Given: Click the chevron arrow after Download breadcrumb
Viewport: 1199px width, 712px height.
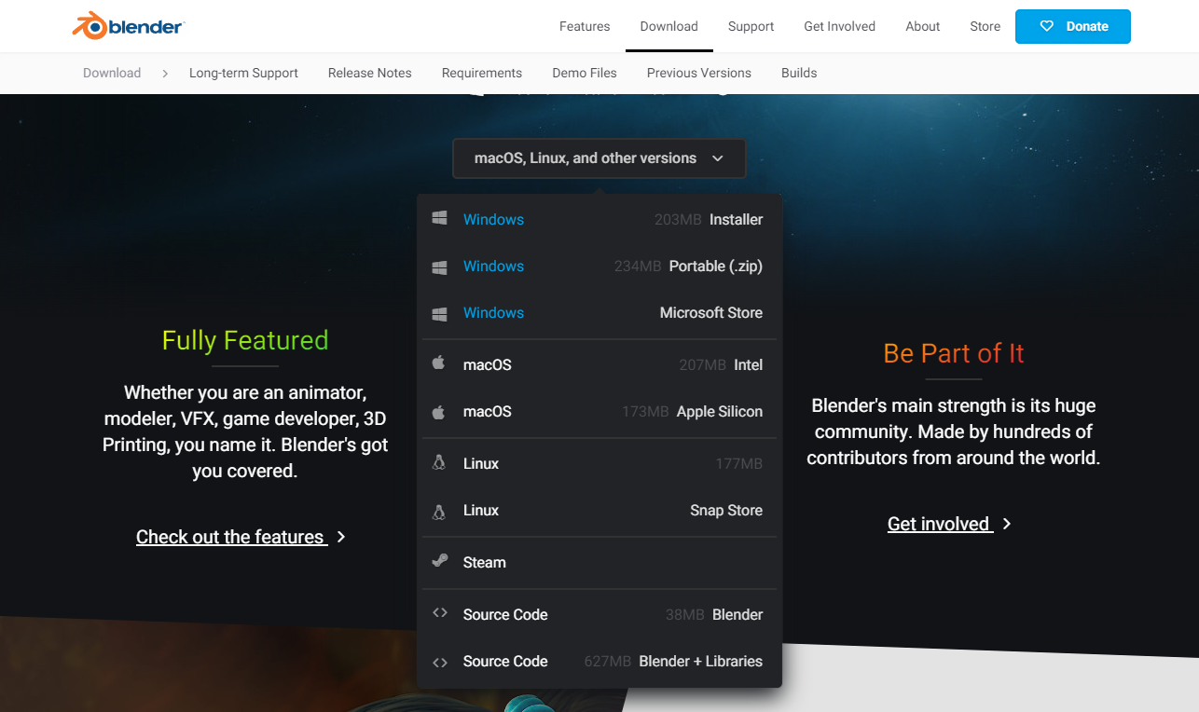Looking at the screenshot, I should point(165,73).
